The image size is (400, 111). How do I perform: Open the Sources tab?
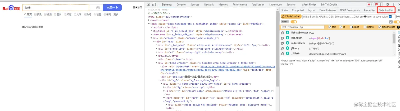click(x=195, y=4)
